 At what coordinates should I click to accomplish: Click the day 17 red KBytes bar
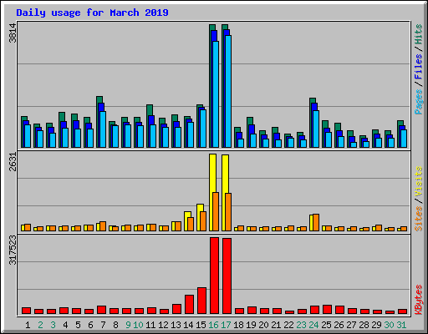click(227, 276)
